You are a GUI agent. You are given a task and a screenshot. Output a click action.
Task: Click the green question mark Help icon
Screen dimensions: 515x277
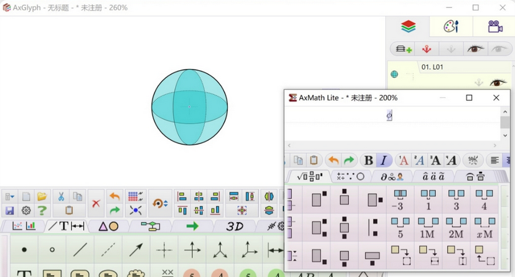coord(42,211)
